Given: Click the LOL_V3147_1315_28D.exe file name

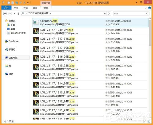Looking at the screenshot, I should coord(57,66).
